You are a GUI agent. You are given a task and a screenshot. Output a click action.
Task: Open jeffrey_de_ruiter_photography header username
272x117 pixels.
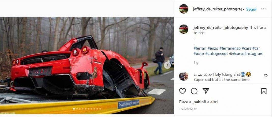point(217,9)
